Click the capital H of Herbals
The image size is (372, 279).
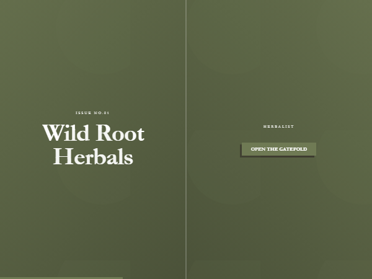(x=63, y=156)
